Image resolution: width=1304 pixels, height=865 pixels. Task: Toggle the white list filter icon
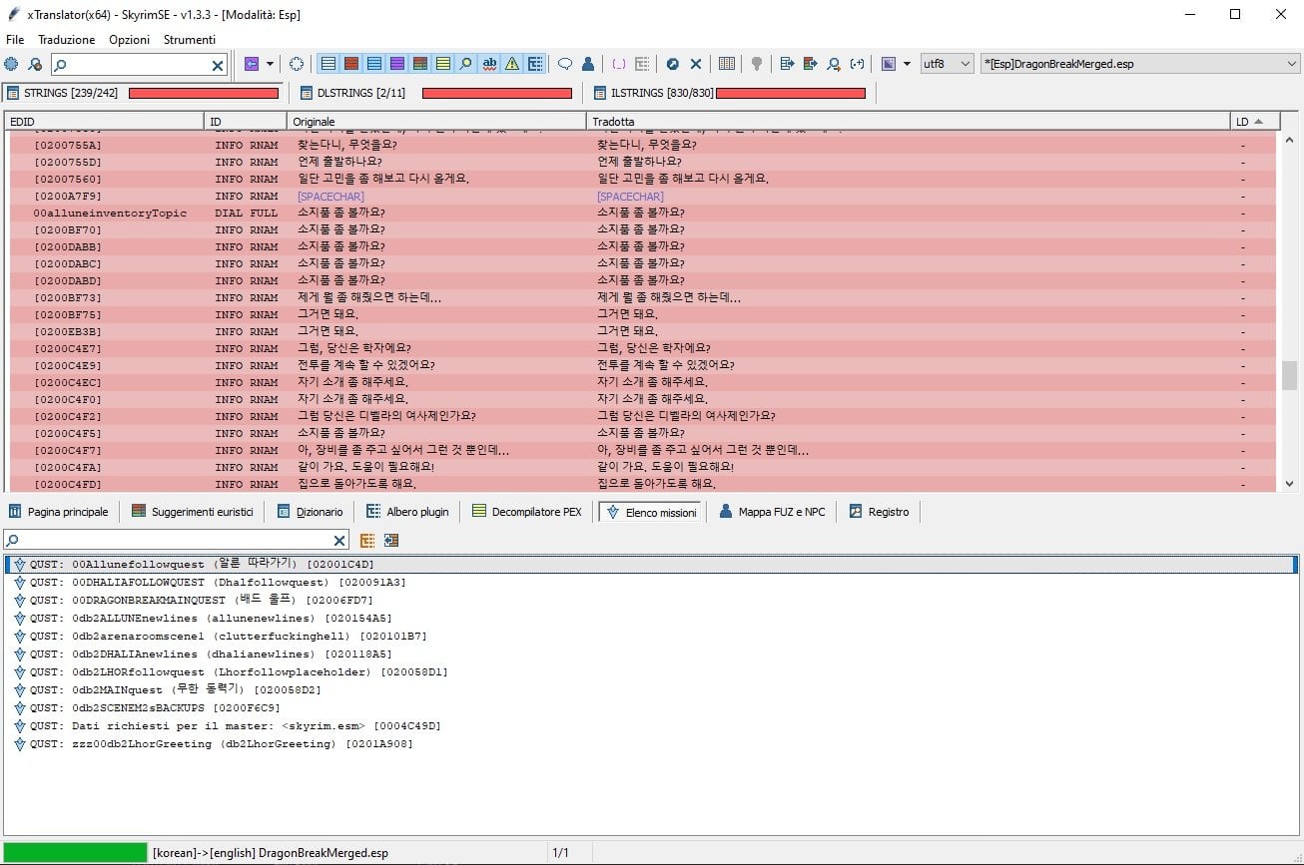tap(327, 64)
